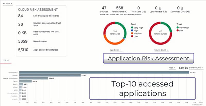Click green Very High swatch in apps legend
The height and width of the screenshot is (106, 206).
[x=132, y=27]
